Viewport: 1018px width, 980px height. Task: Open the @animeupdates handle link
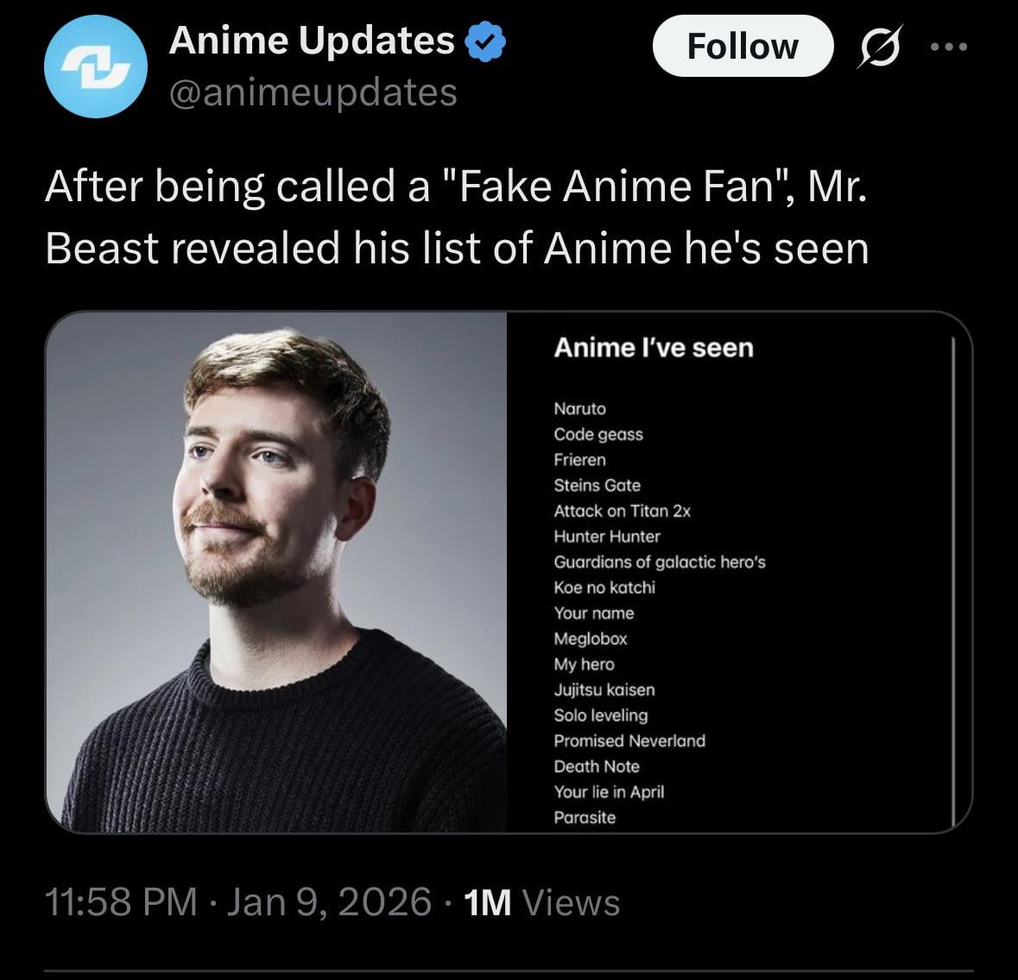pos(313,92)
